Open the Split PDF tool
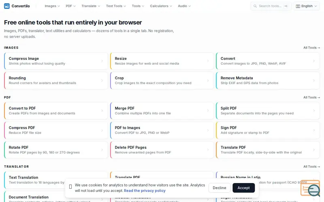Image resolution: width=324 pixels, height=202 pixels. pos(268,111)
